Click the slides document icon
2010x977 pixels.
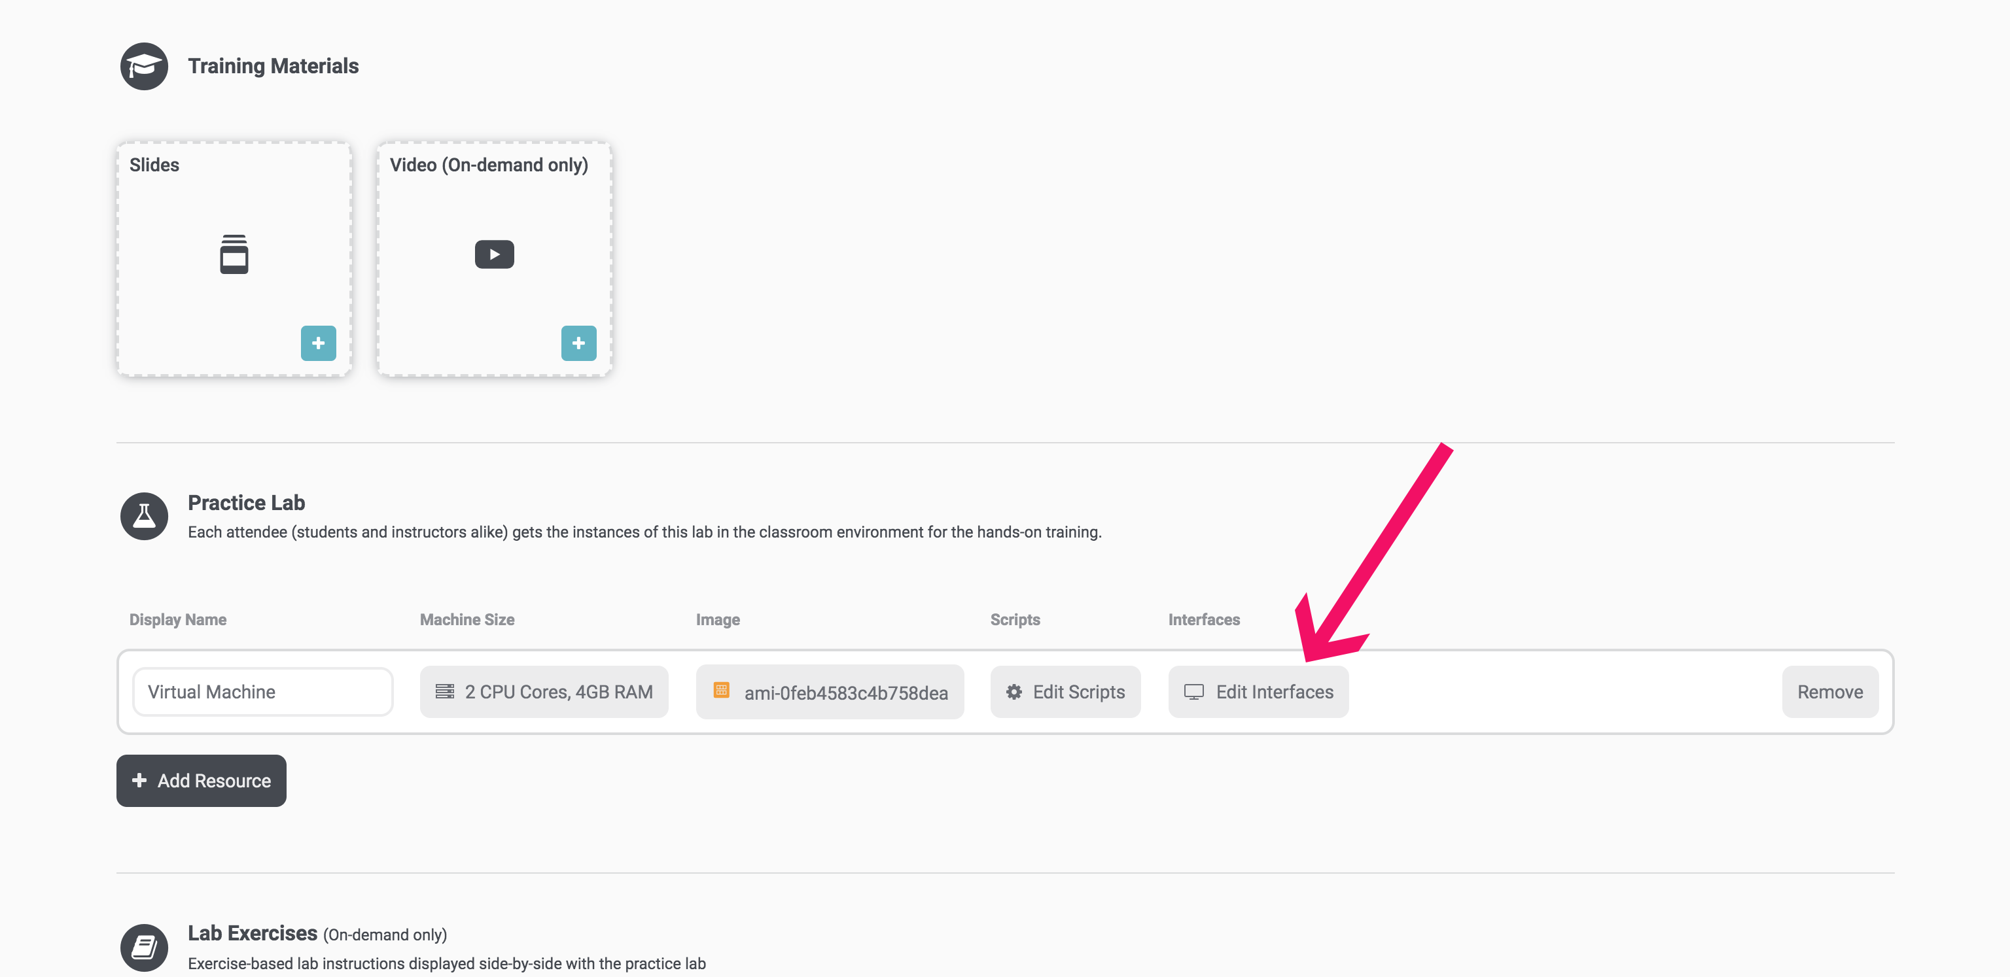[x=234, y=254]
